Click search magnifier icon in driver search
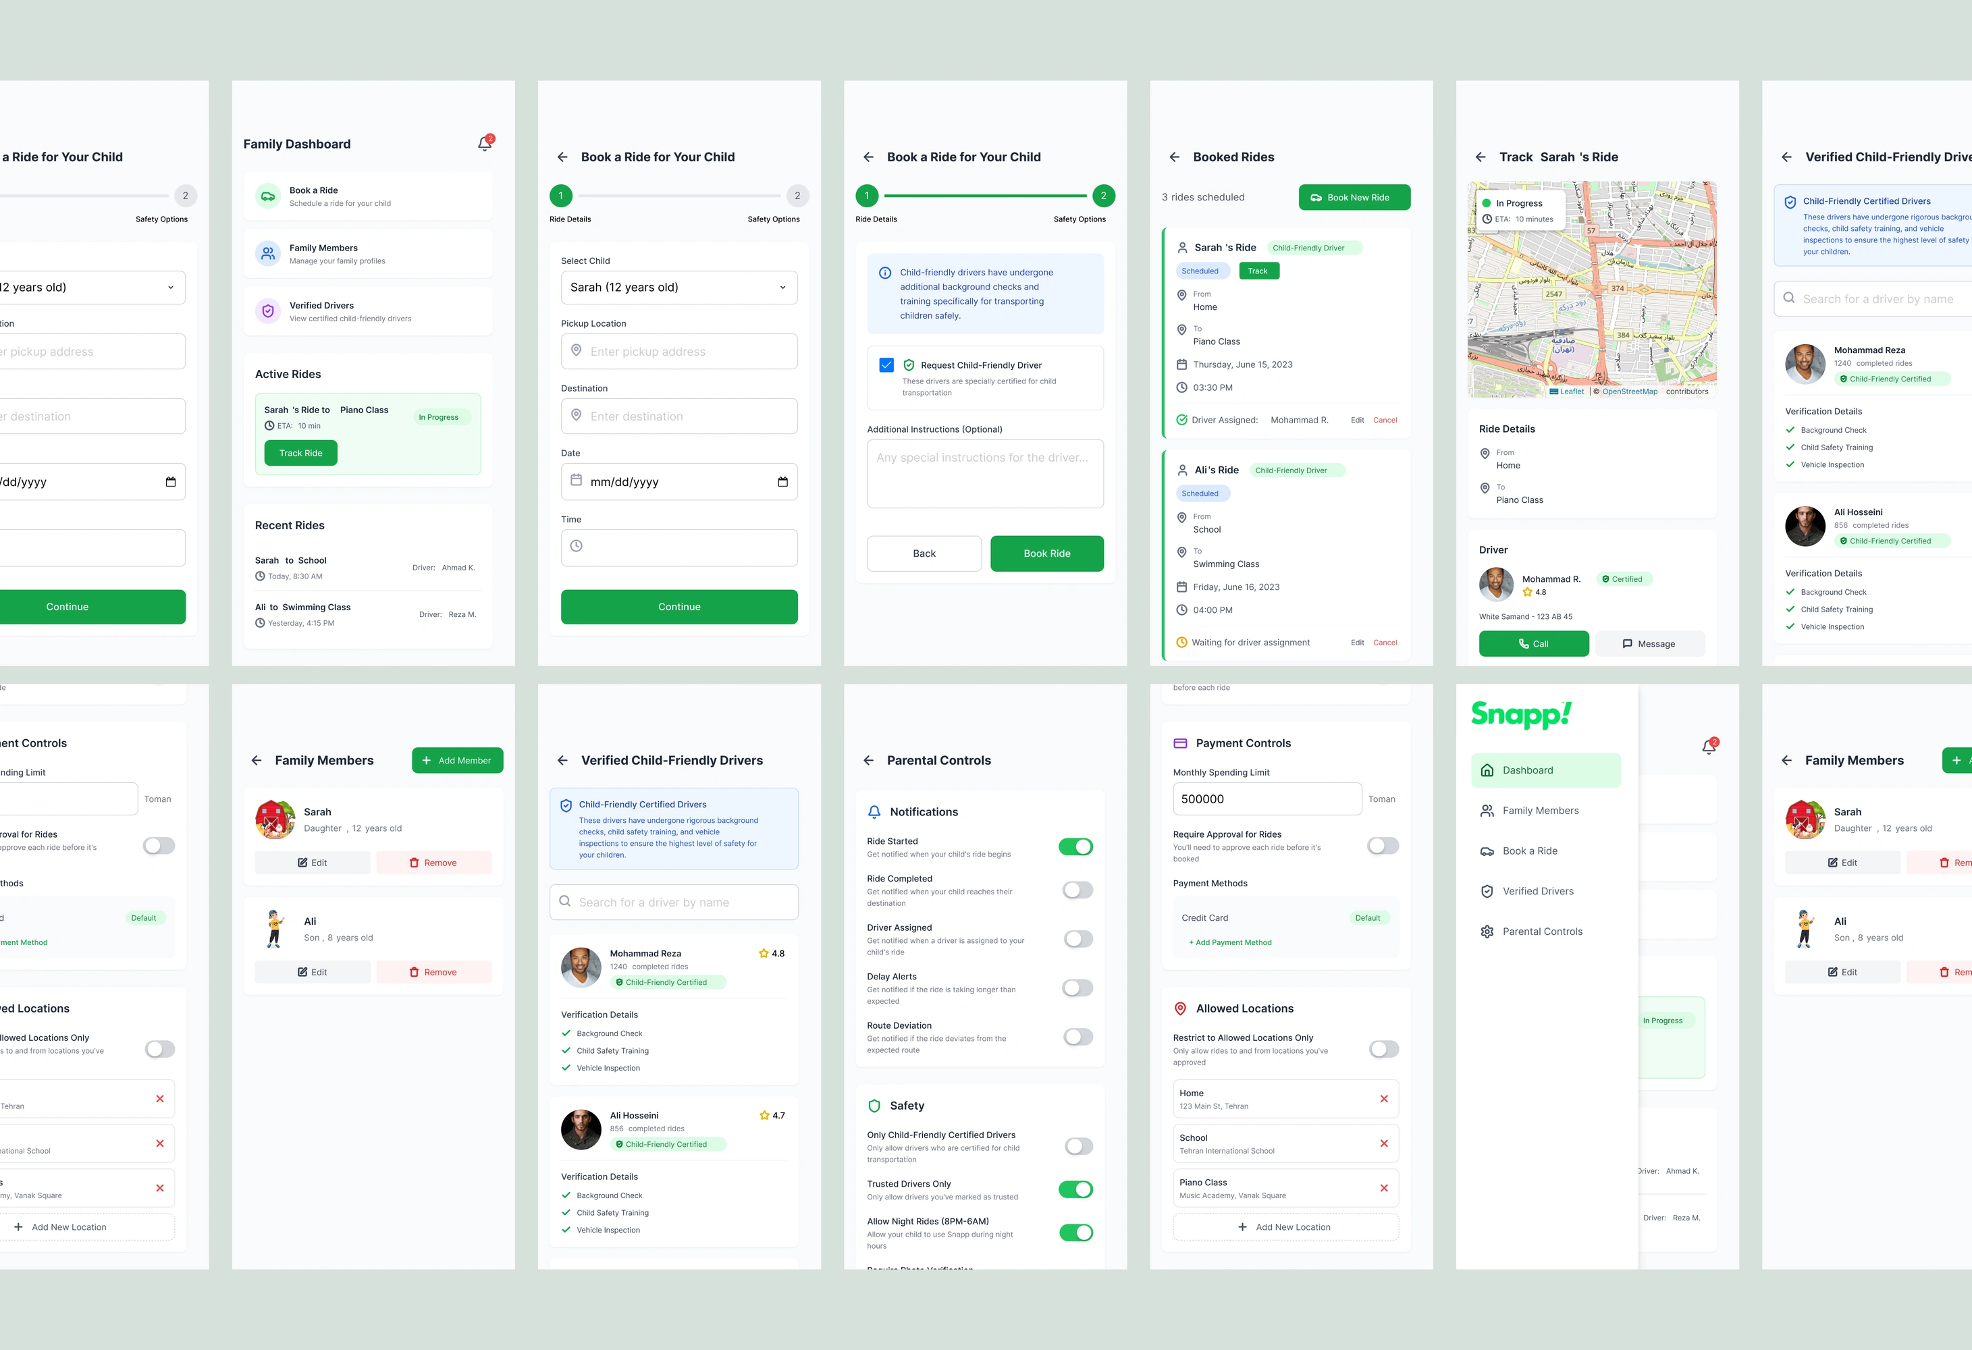 [565, 901]
